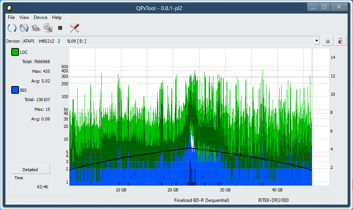Screen dimensions: 353x210
Task: Click the right axis speed label 12
Action: click(x=333, y=76)
